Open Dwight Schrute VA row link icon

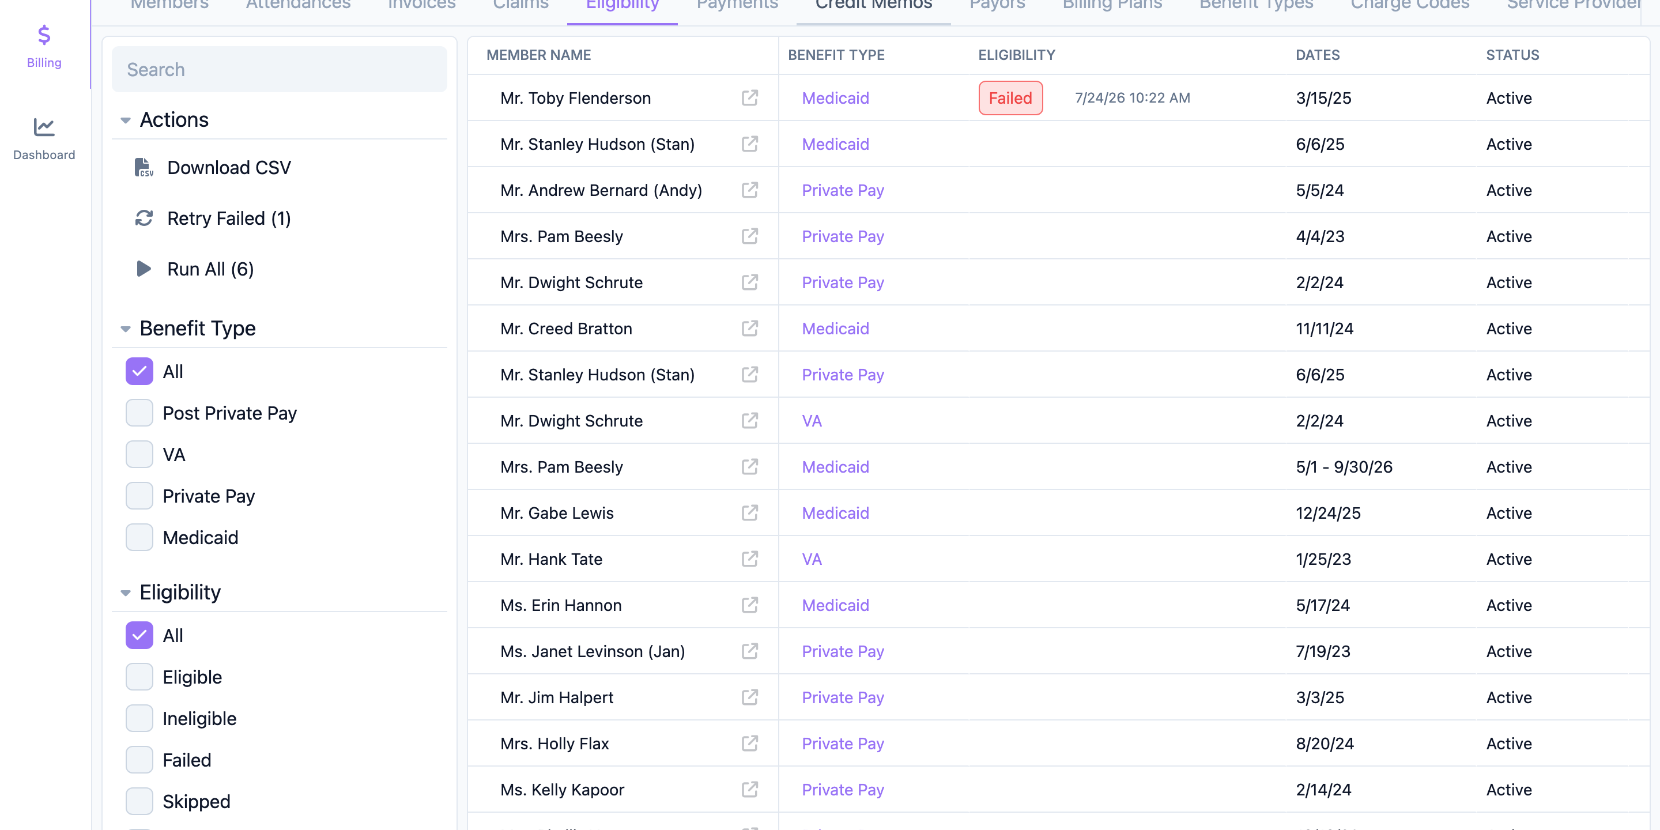[749, 421]
